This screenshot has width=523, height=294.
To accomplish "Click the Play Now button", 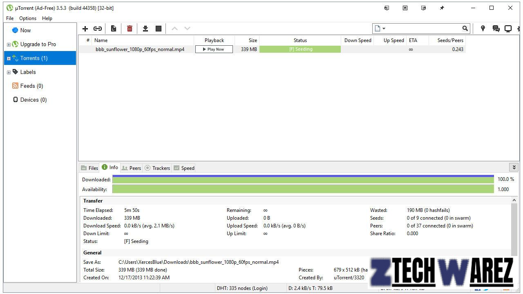I will pos(214,49).
